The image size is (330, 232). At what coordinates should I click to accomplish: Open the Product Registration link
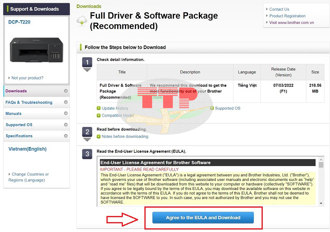pos(287,16)
